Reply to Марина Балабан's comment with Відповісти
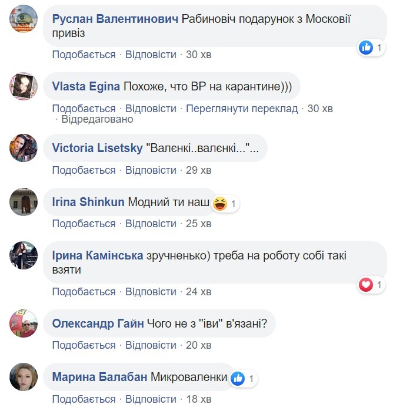Screen dimensions: 413x408 151,400
